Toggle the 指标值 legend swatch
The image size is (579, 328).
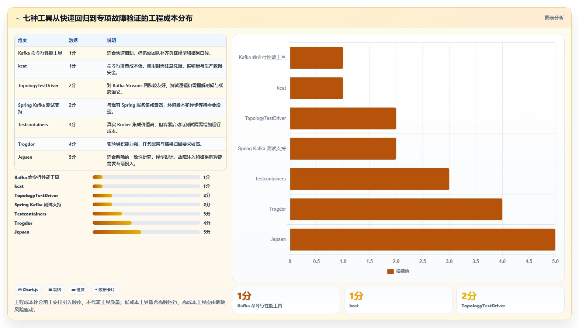pyautogui.click(x=390, y=271)
